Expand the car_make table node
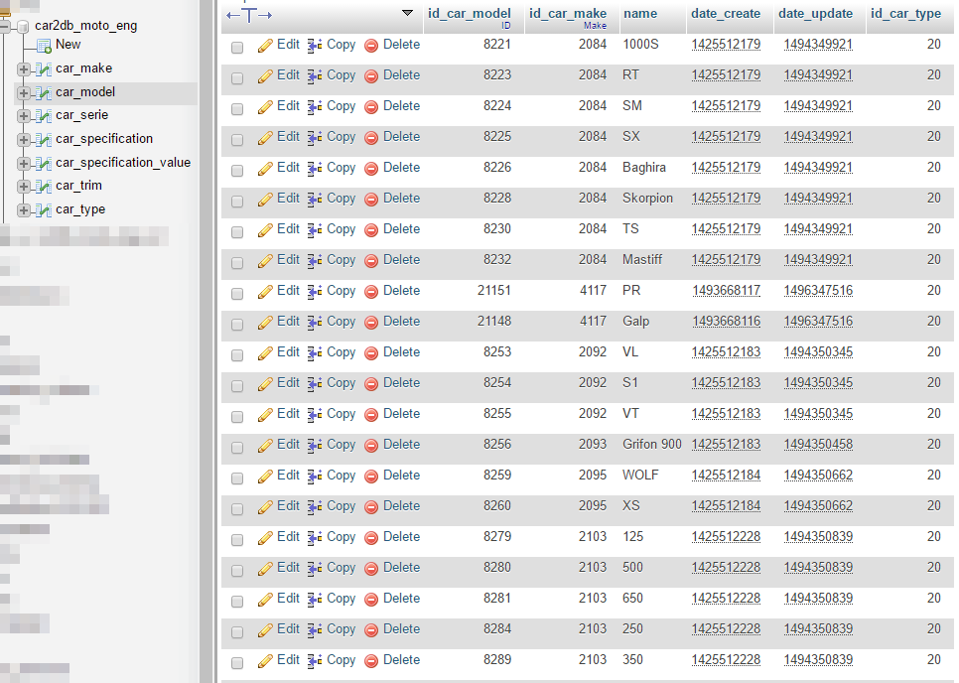The image size is (959, 683). [23, 69]
